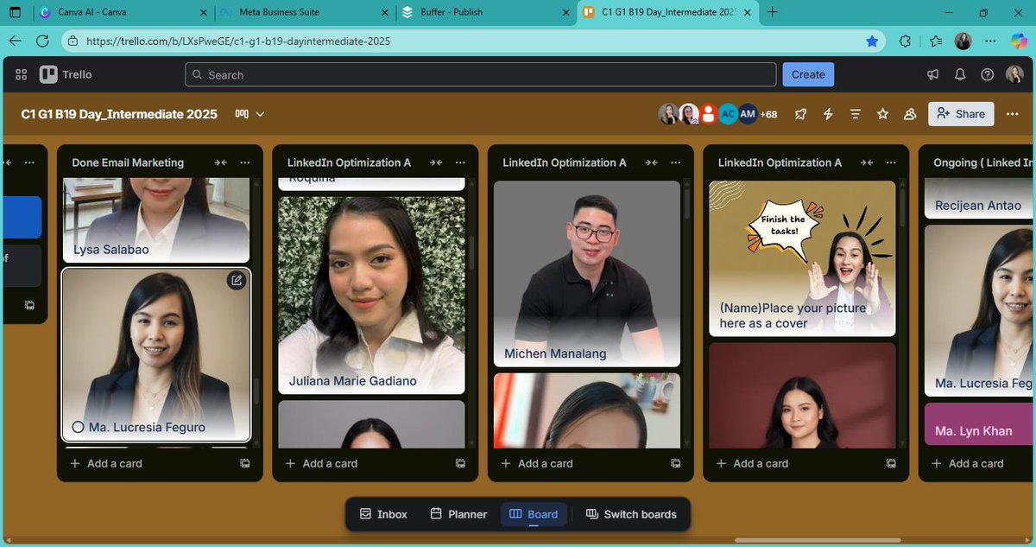Star the C1 G1 B19 board
This screenshot has width=1036, height=547.
882,113
